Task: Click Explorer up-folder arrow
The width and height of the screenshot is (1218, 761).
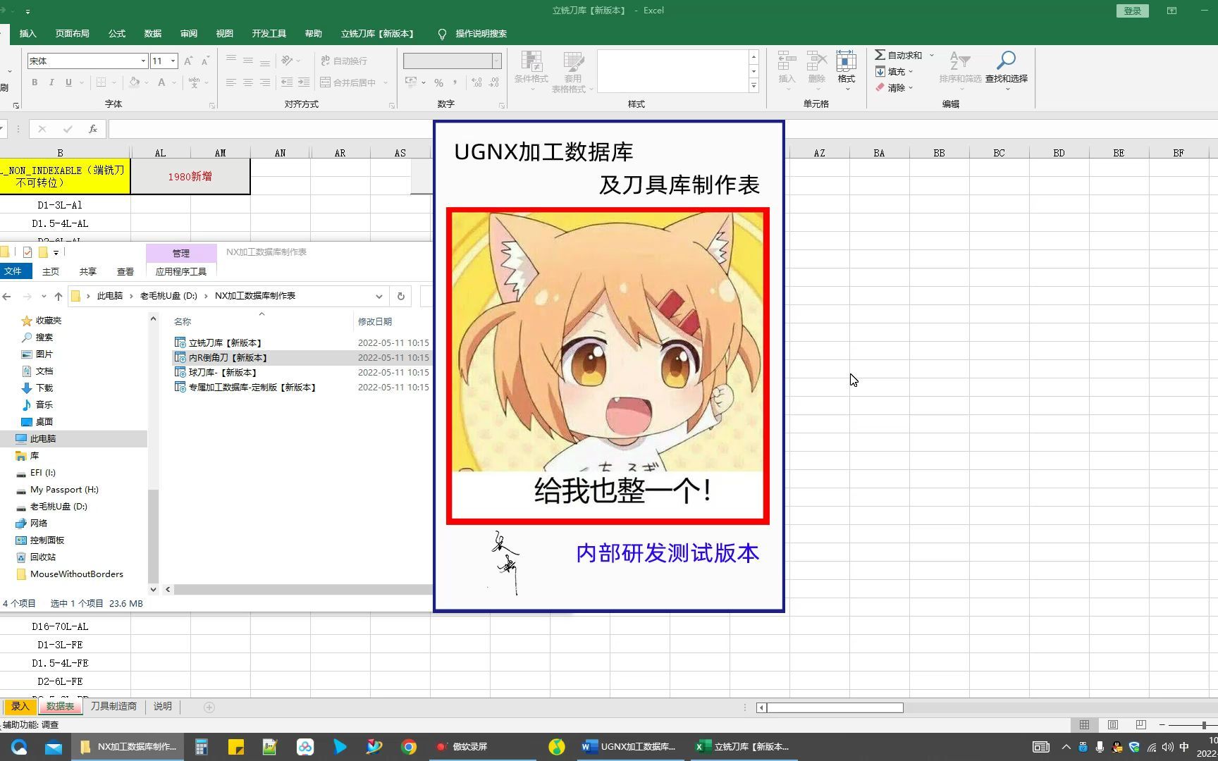Action: (x=59, y=296)
